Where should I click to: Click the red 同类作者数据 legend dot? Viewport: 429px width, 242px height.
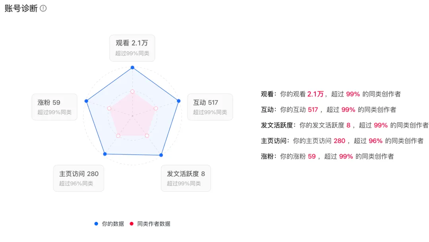(132, 224)
